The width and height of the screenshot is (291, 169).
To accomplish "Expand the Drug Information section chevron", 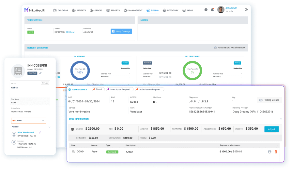I will point(281,119).
